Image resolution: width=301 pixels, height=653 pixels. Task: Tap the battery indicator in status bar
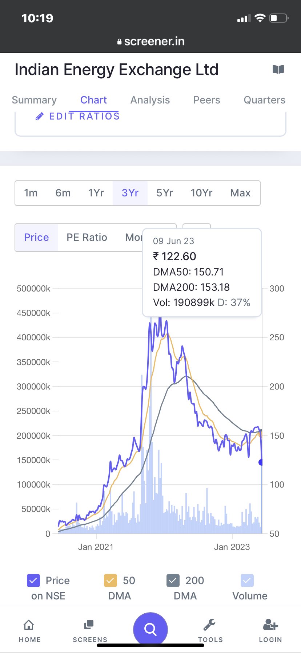tap(279, 18)
